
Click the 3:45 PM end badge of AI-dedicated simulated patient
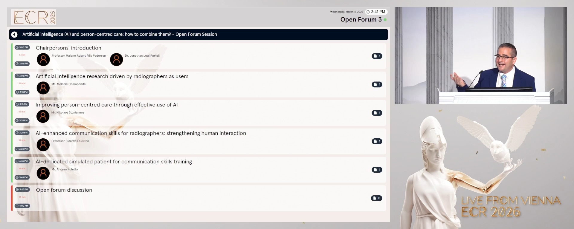coord(22,177)
